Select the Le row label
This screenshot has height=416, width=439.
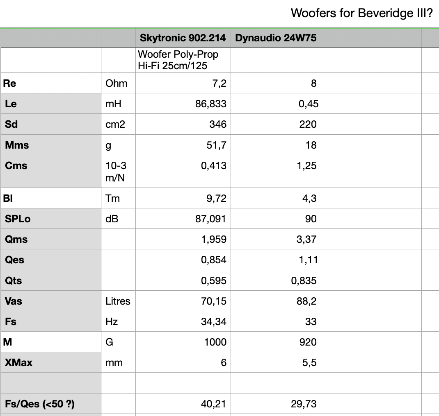(51, 103)
